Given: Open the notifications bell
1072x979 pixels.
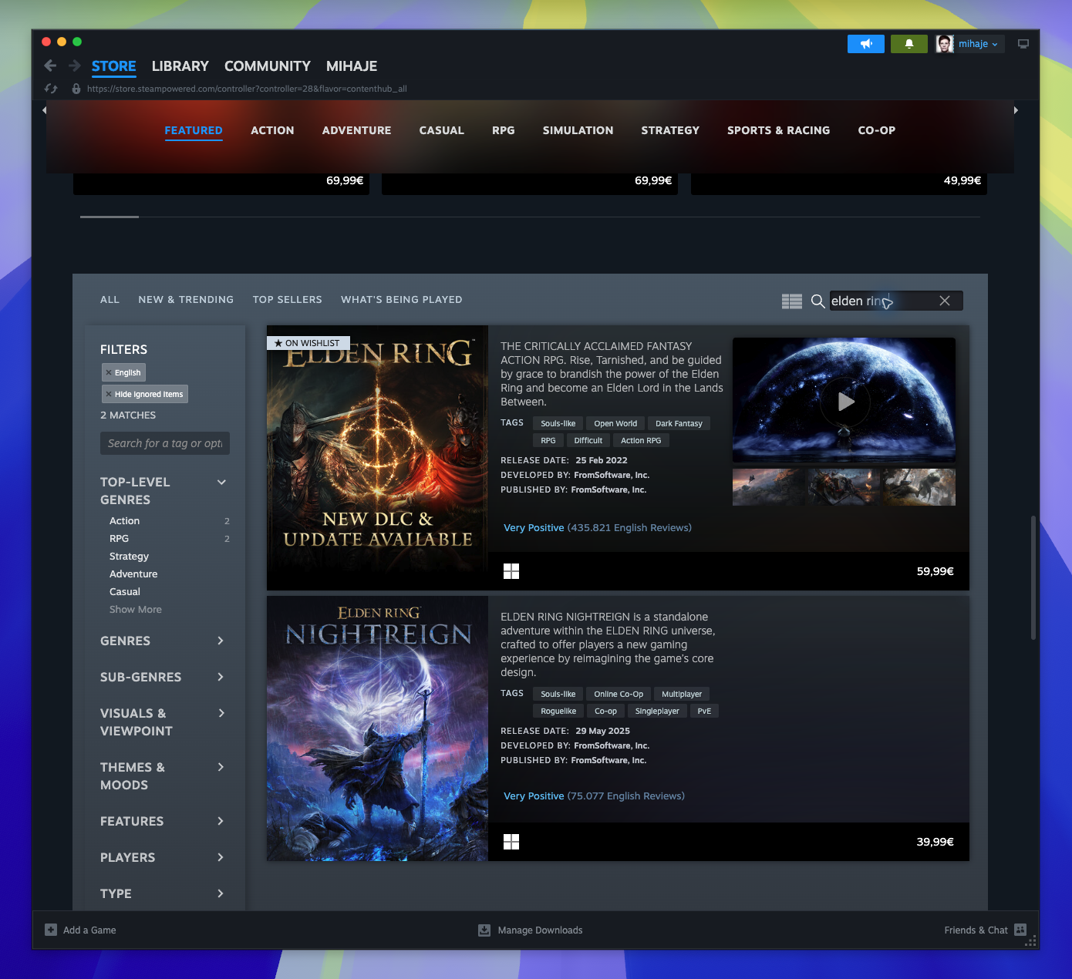Looking at the screenshot, I should [x=909, y=44].
